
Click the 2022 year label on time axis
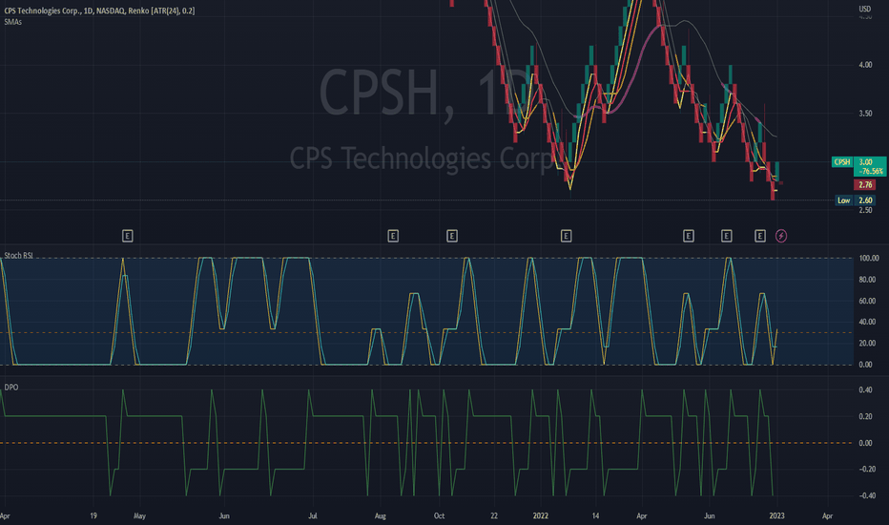click(540, 515)
